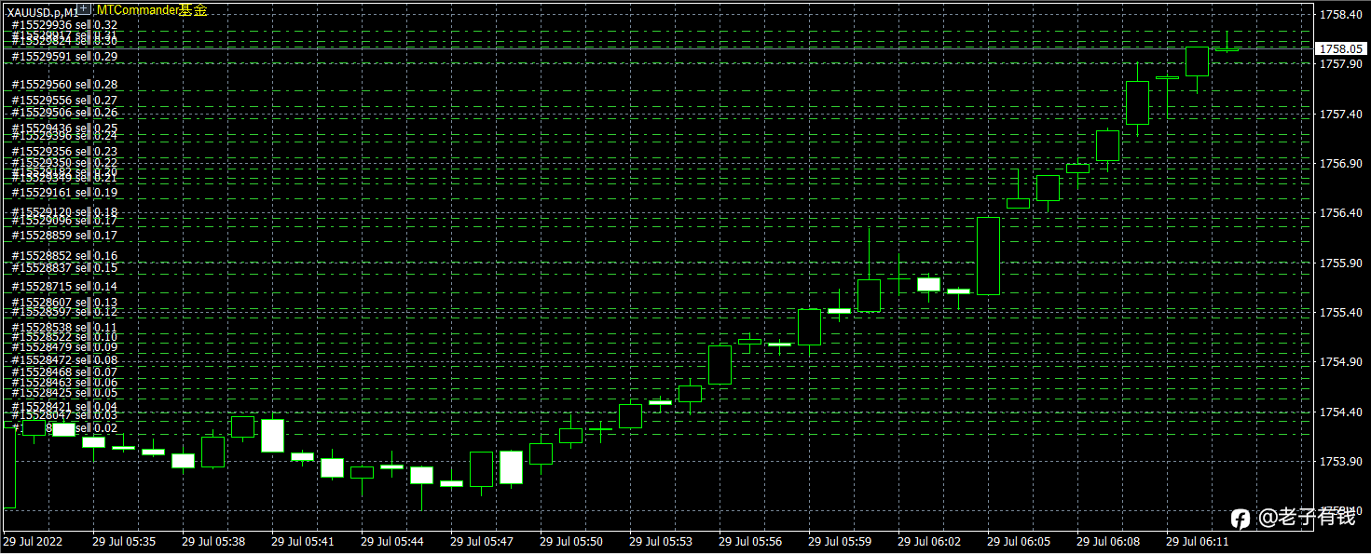The image size is (1371, 554).
Task: Select sell order #15529161 label
Action: pos(64,193)
